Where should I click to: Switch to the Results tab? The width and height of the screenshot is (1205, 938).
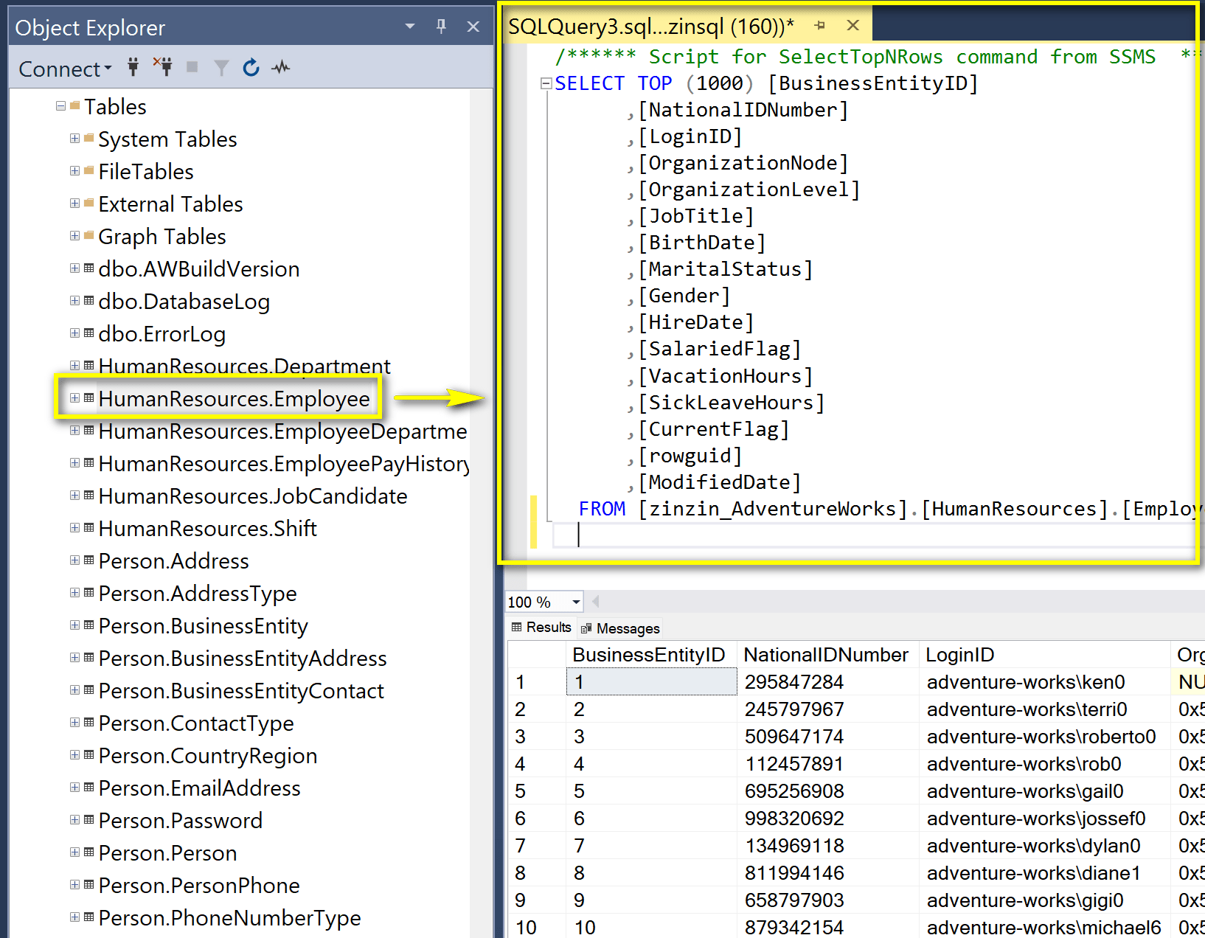[541, 627]
